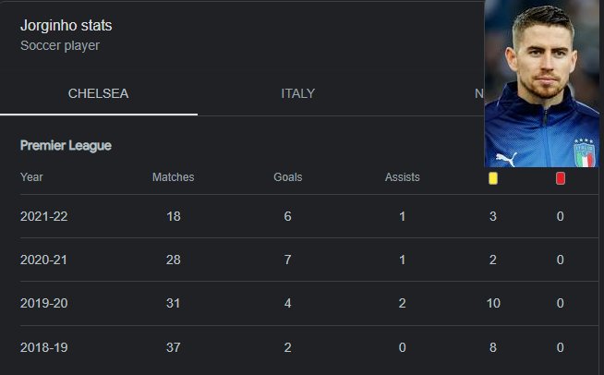Select the Premier League heading
Viewport: 604px width, 375px height.
click(x=66, y=146)
